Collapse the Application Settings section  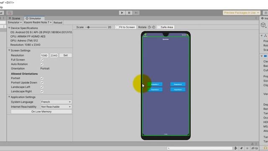click(9, 97)
